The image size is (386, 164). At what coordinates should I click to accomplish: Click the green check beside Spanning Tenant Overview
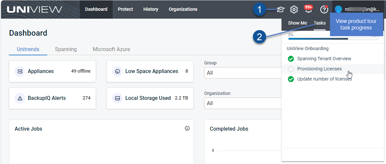[x=291, y=59]
